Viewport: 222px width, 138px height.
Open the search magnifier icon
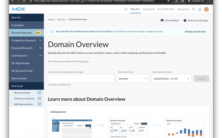pos(126,9)
